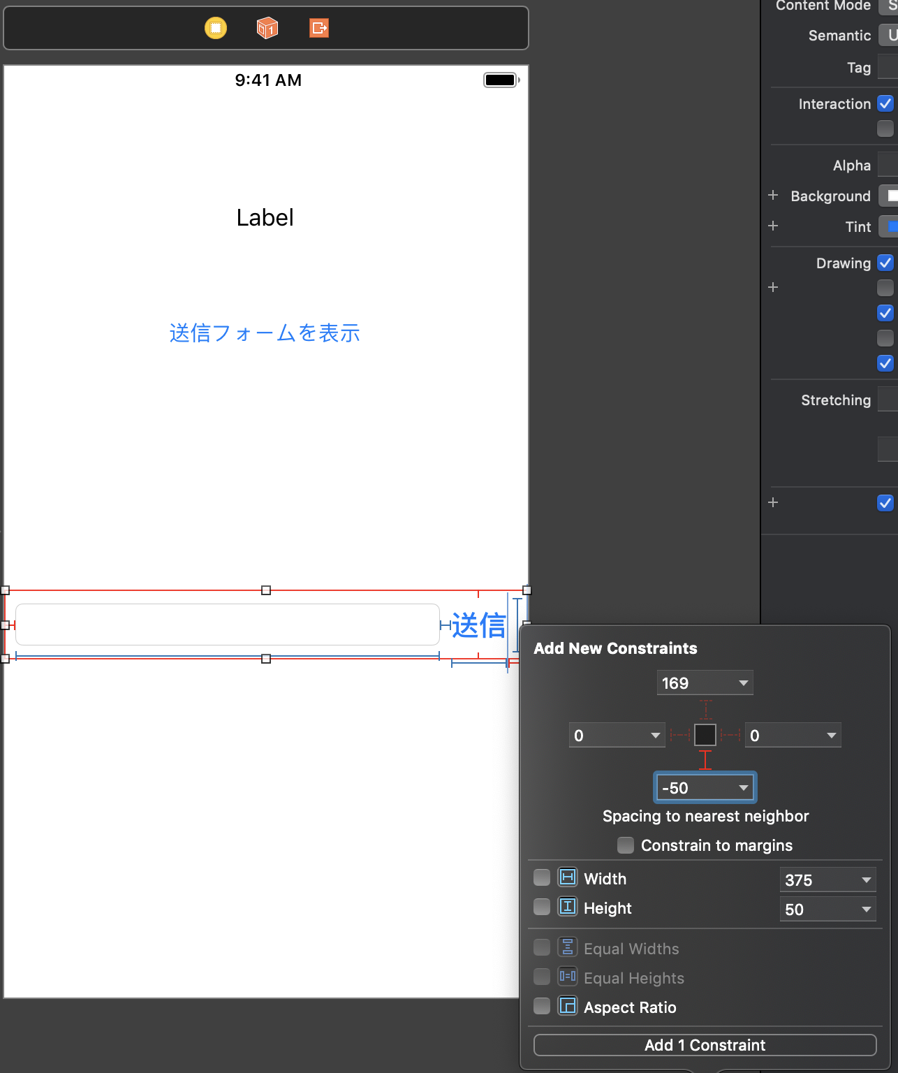Open the Width value dropdown showing 375
The image size is (898, 1073).
[x=864, y=879]
